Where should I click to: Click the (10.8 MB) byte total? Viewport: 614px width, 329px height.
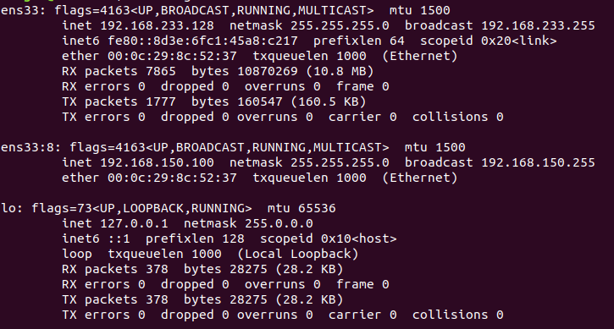click(x=340, y=72)
